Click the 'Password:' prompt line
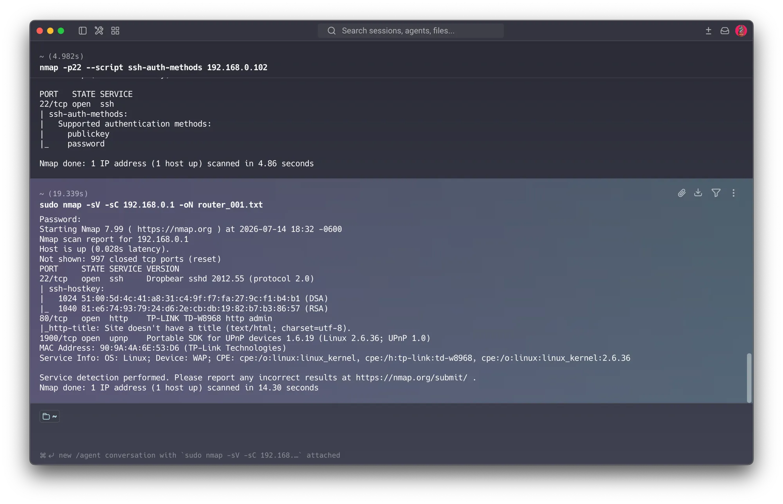The height and width of the screenshot is (504, 783). coord(60,219)
